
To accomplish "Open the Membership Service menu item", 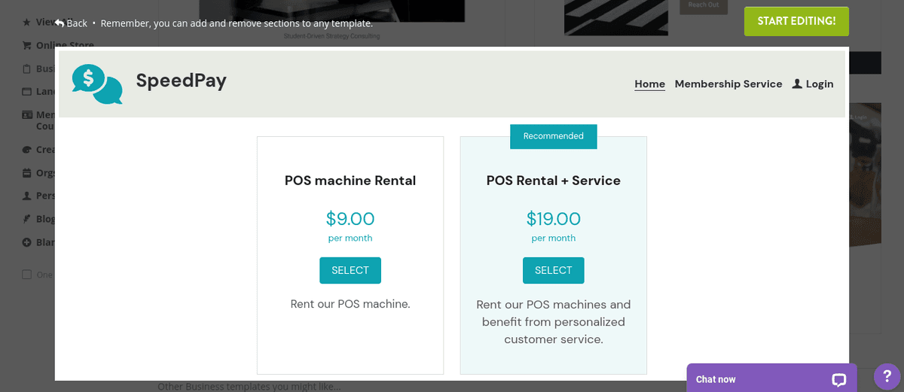I will [728, 84].
